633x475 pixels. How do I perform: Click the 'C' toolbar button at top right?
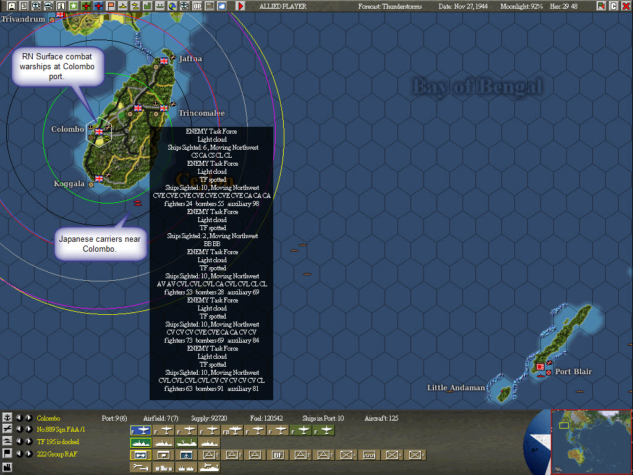[614, 6]
